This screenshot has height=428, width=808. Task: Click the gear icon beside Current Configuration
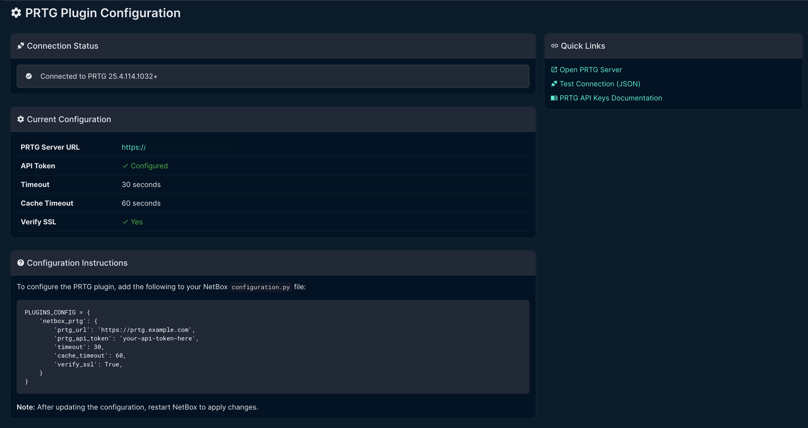(x=21, y=119)
